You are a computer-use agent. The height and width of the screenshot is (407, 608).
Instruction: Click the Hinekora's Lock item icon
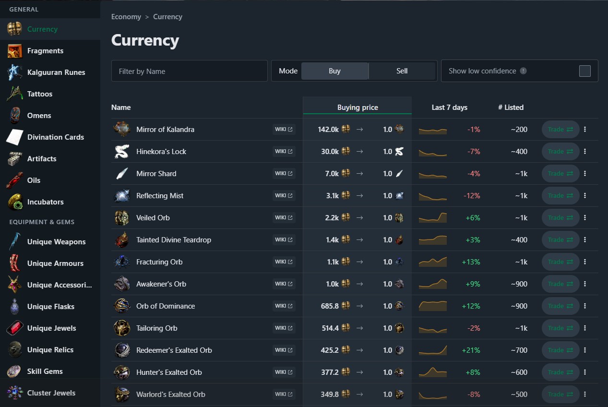pos(122,152)
